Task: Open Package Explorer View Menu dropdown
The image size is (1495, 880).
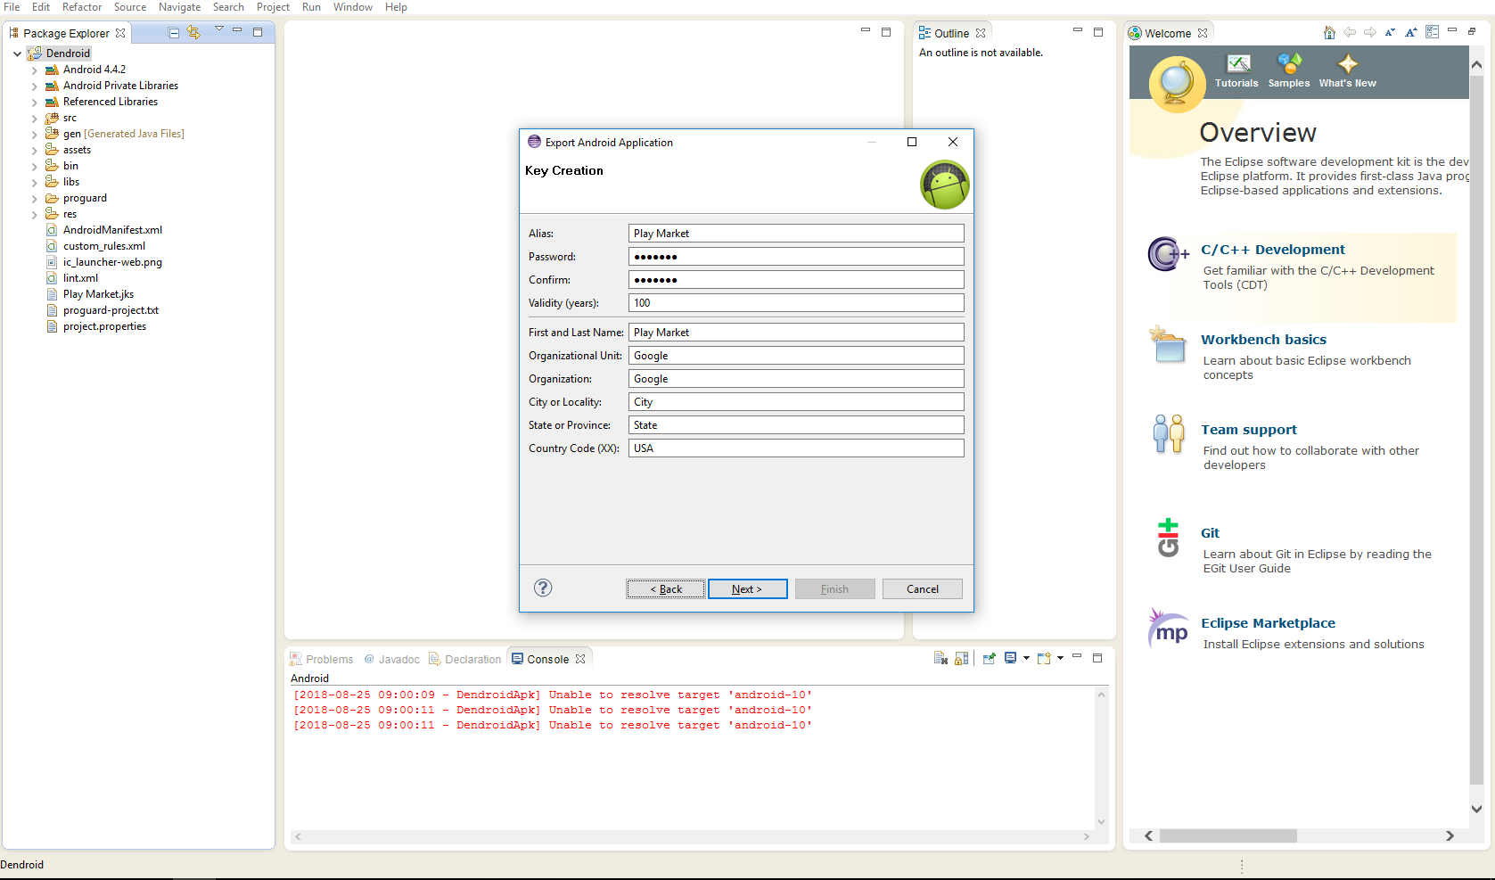Action: [x=218, y=29]
